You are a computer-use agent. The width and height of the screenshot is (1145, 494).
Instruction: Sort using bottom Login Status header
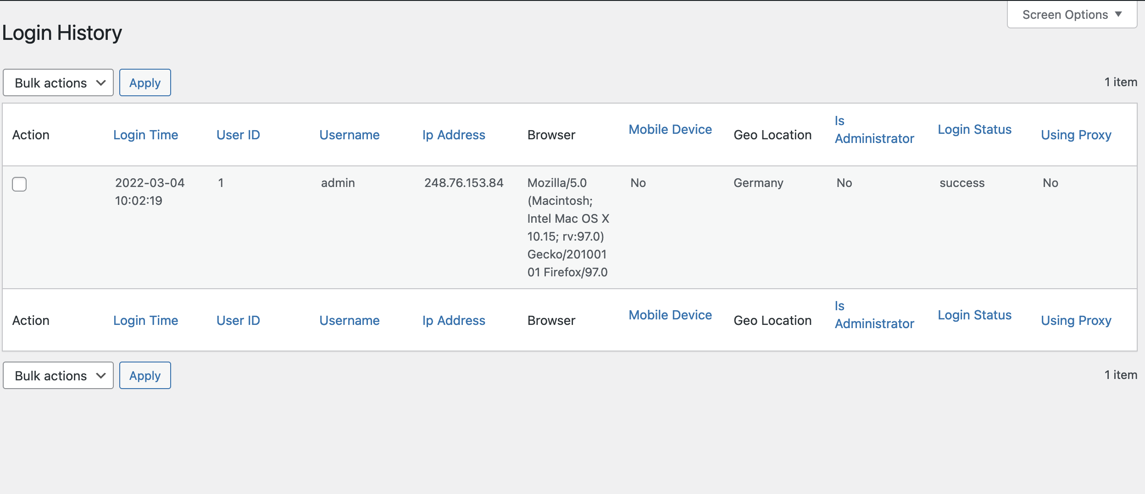975,315
